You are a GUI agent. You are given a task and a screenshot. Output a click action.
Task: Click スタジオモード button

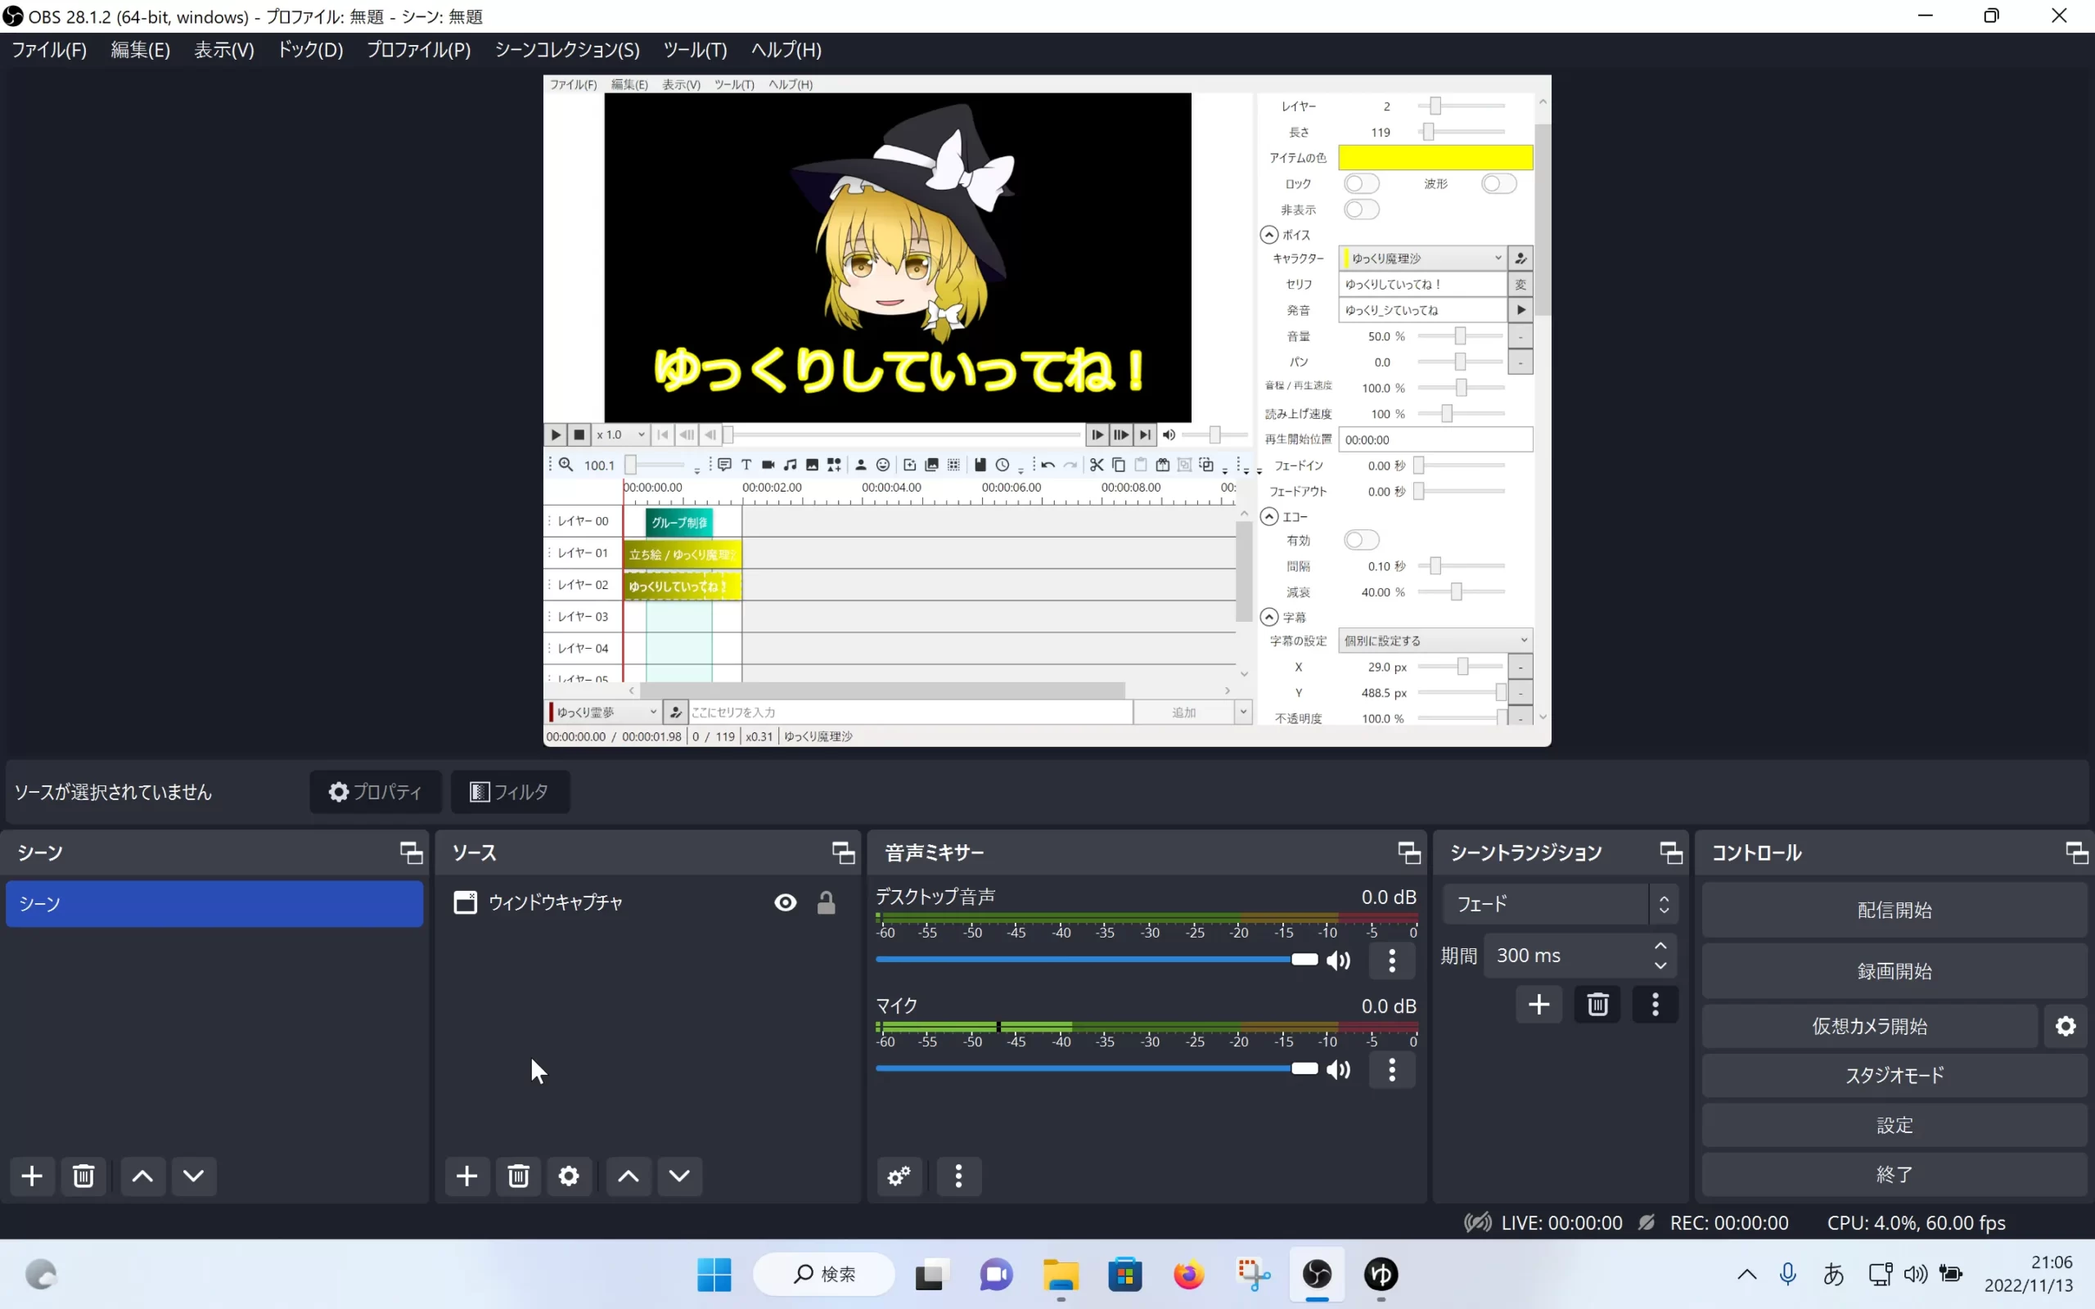(1895, 1075)
